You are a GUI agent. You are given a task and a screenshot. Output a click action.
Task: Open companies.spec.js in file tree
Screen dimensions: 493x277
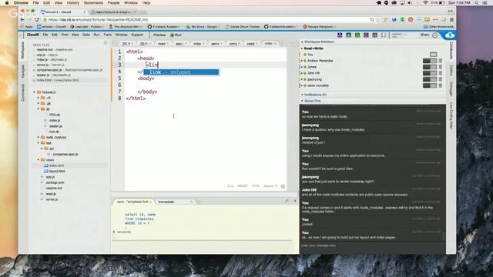click(65, 154)
